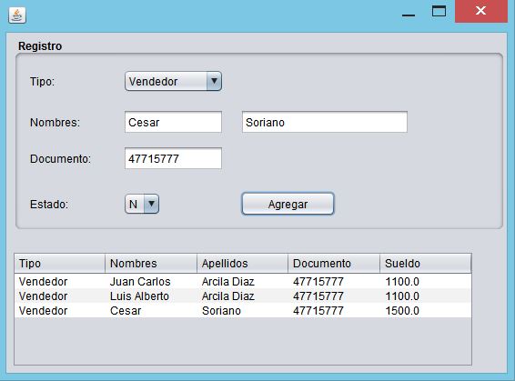Screen dimensions: 515x381
Task: Open the Tipo combo box showing Vendedor
Action: click(173, 82)
